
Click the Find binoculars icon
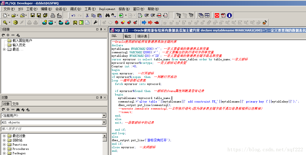click(x=107, y=15)
